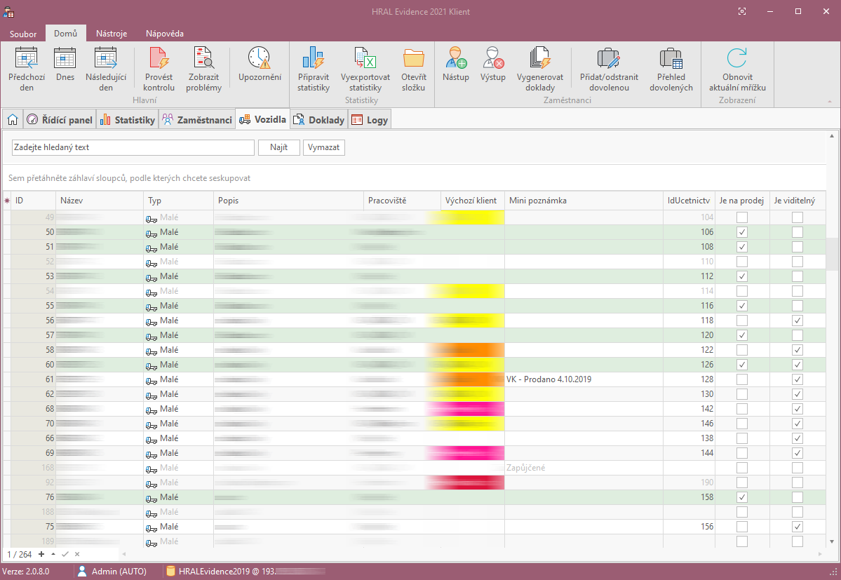Open the Doklady tab
Viewport: 841px width, 580px height.
tap(319, 119)
